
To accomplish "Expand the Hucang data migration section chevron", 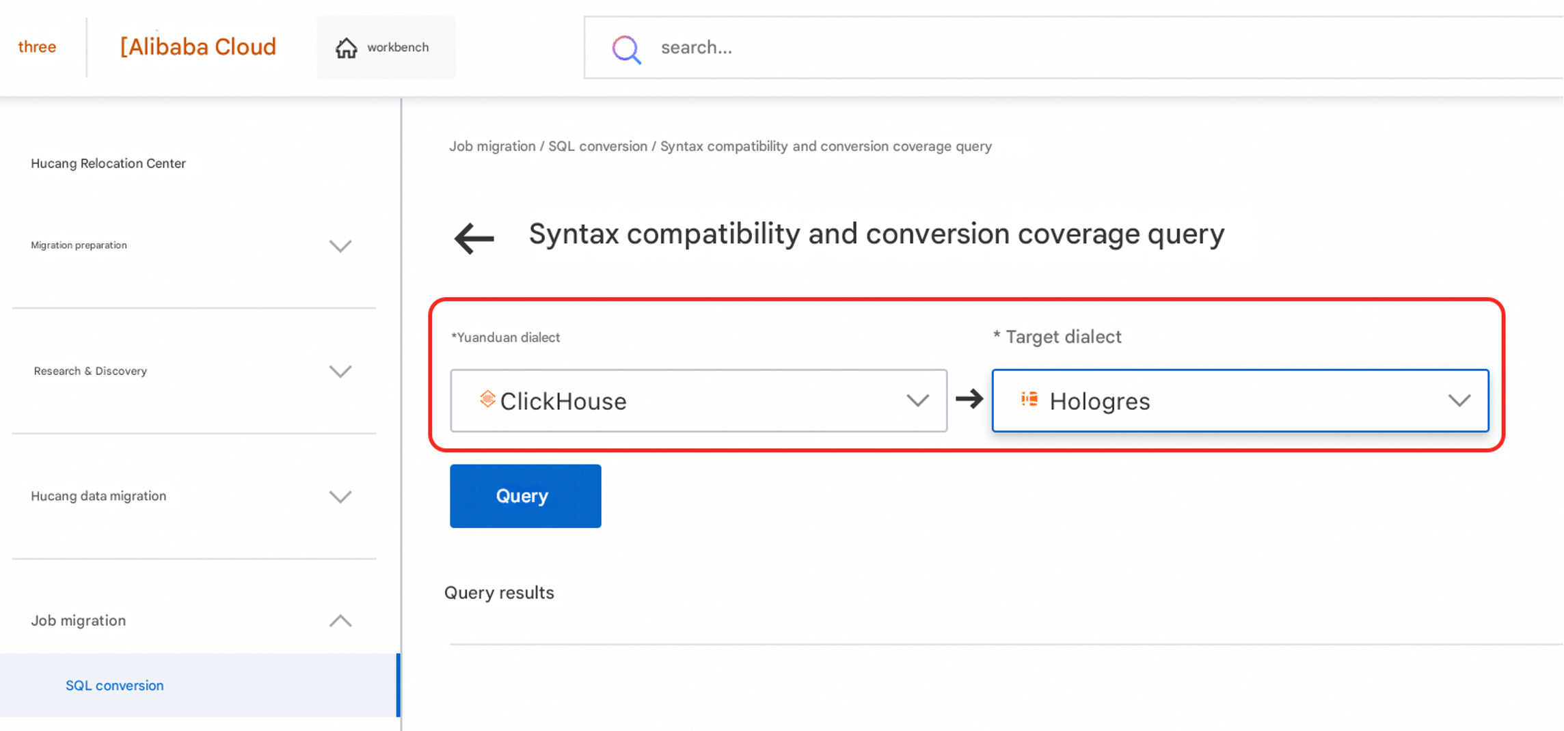I will pos(340,497).
